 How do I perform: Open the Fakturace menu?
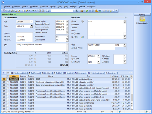pyautogui.click(x=44, y=7)
